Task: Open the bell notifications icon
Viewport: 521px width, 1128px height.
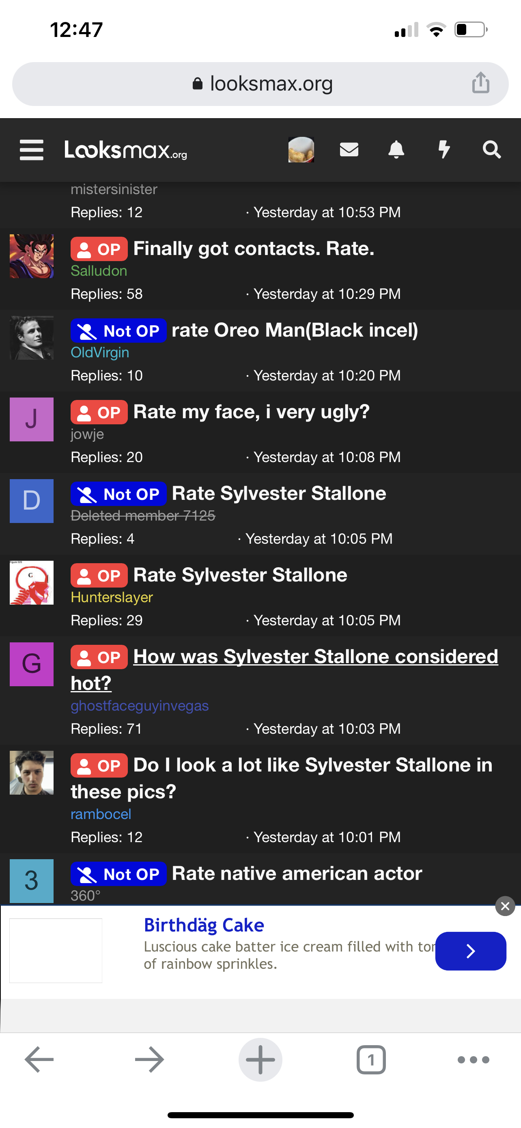Action: point(396,150)
